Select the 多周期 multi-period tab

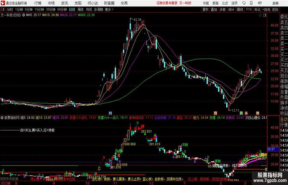point(98,9)
